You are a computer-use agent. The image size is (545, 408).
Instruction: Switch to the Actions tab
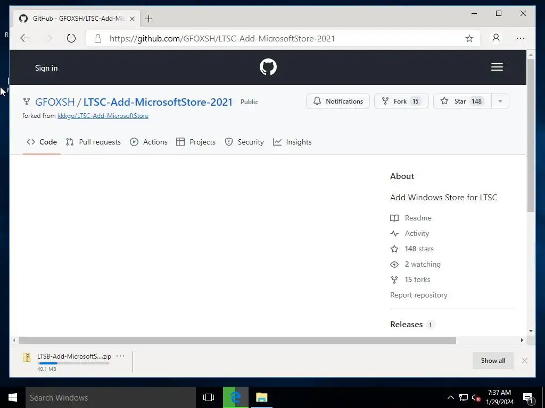click(x=149, y=142)
